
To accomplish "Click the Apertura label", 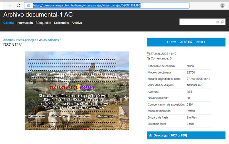I will 153,92.
